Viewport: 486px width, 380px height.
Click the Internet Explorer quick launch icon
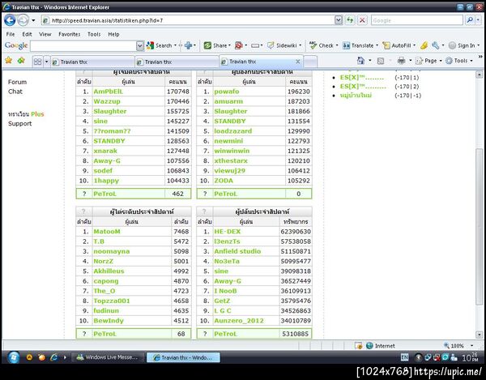click(54, 357)
